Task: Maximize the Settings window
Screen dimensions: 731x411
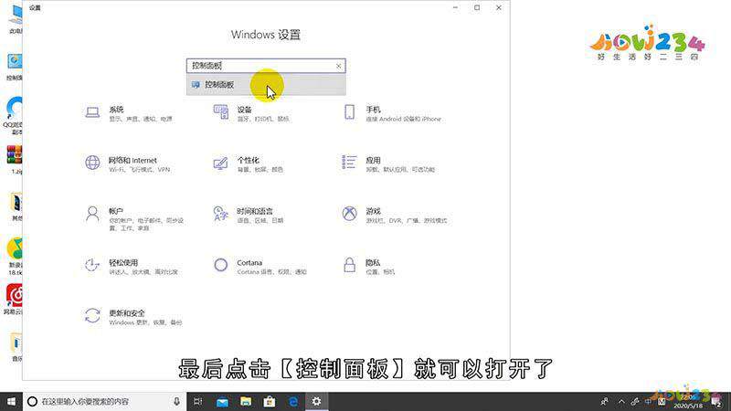Action: pos(477,8)
